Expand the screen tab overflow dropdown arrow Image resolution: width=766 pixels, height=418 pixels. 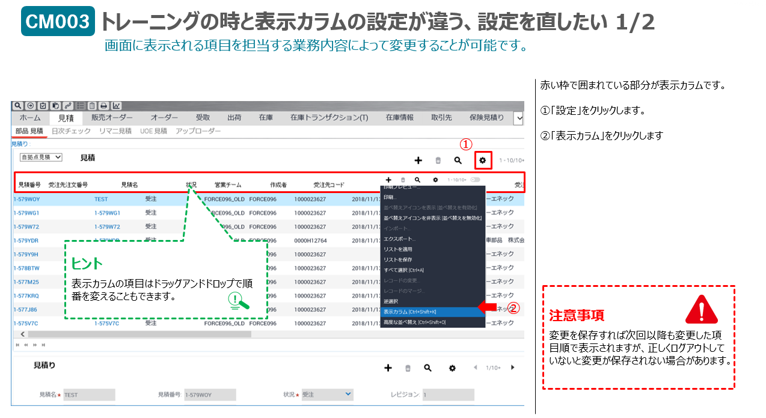tap(518, 118)
